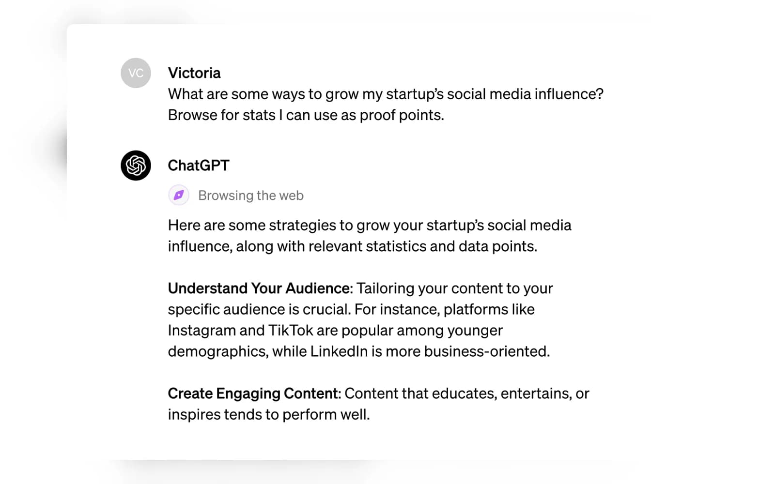Click the Victoria username heading
Viewport: 775px width, 484px height.
pyautogui.click(x=194, y=73)
